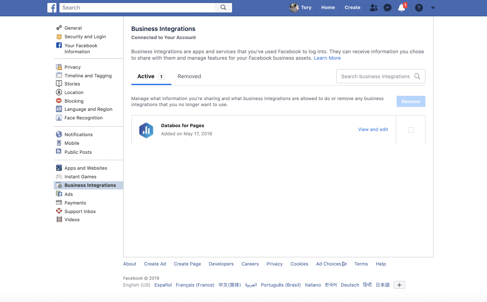Click View and edit for Databox

click(373, 129)
